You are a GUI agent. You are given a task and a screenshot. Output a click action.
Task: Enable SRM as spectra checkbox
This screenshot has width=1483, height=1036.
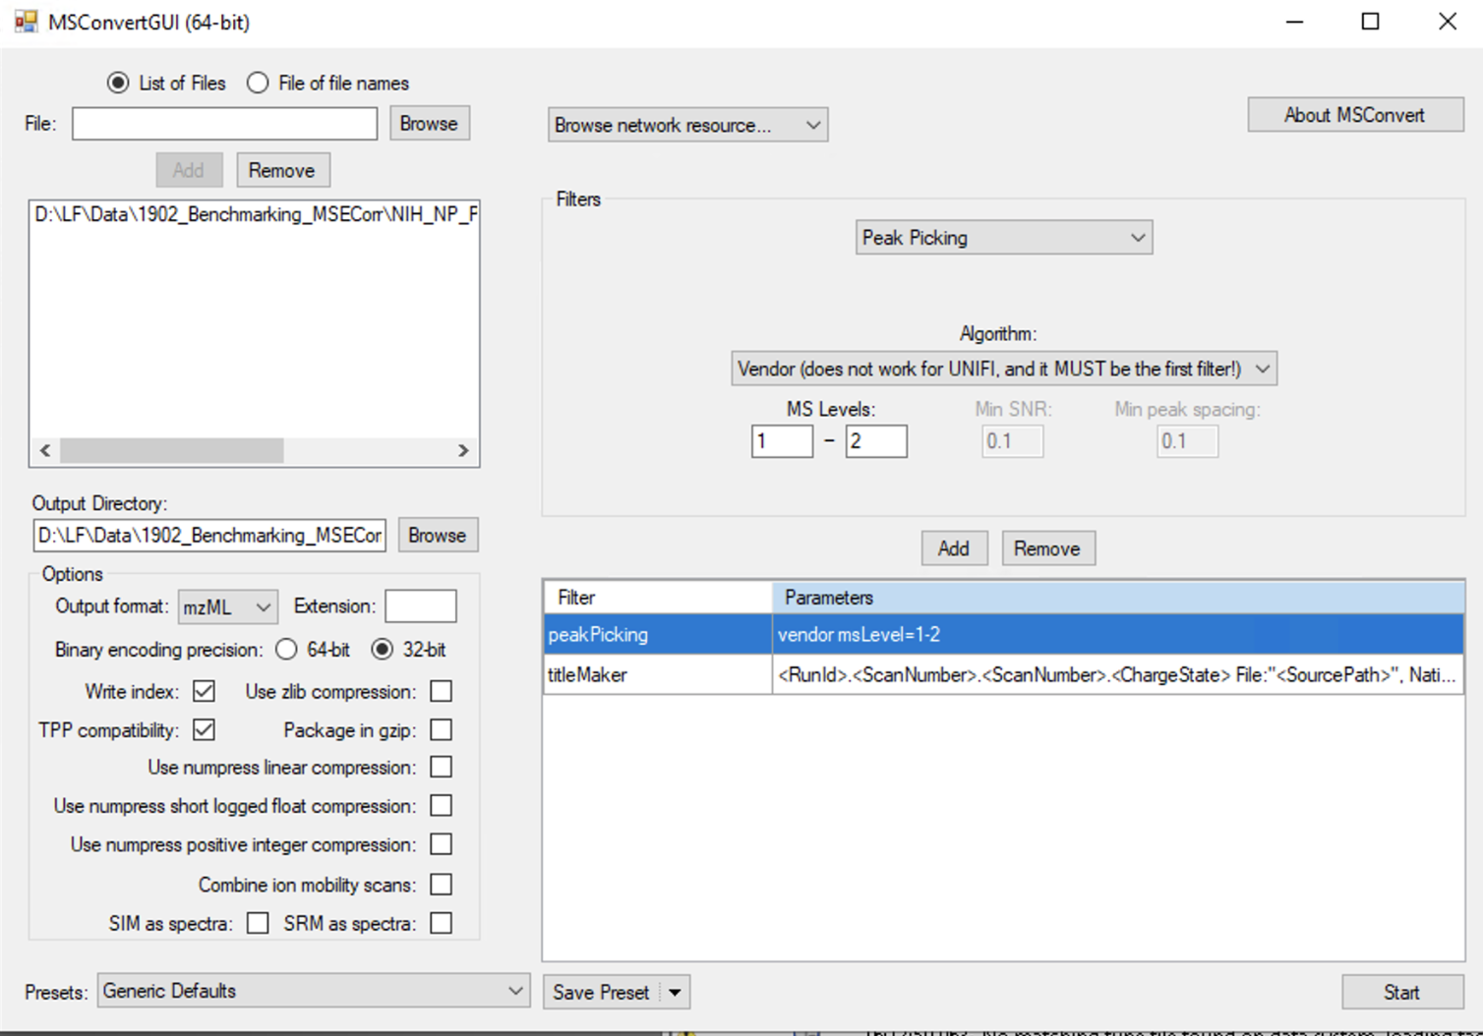coord(442,923)
